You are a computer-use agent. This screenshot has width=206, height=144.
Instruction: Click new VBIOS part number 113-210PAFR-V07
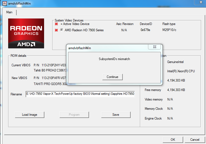click(x=54, y=78)
